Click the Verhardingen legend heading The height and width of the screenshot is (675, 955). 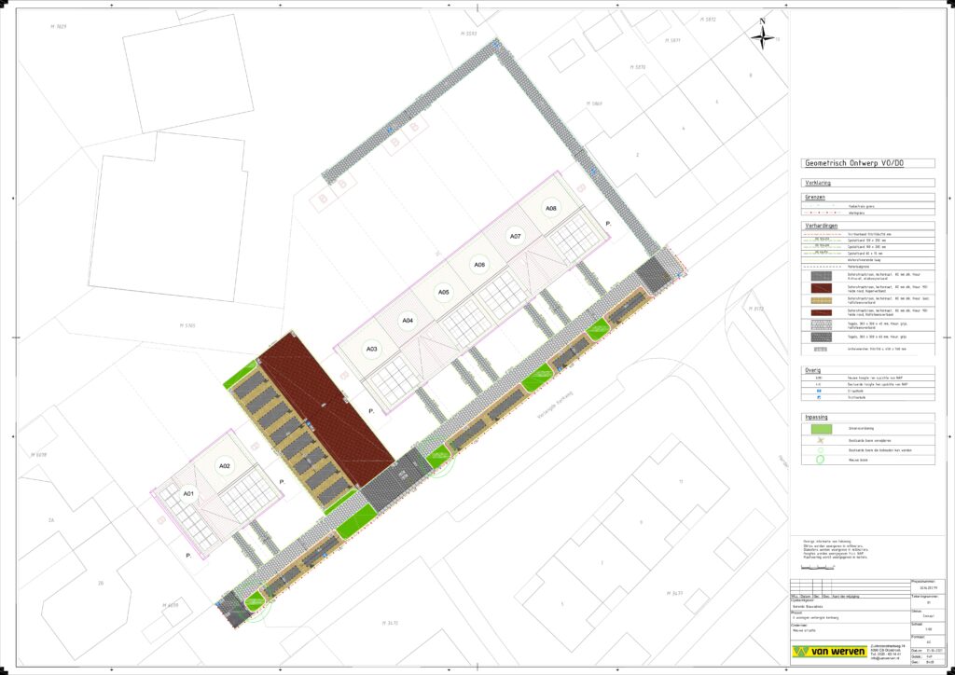coord(820,226)
